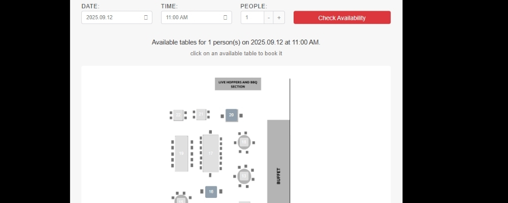Screen dimensions: 508x203
Task: Increase people count with the plus button
Action: point(279,18)
